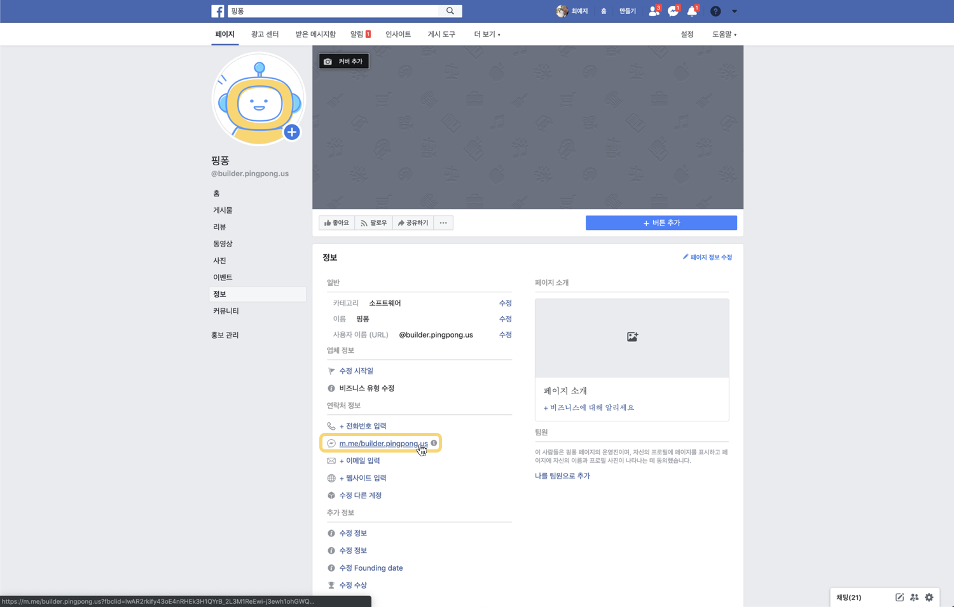954x607 pixels.
Task: Open the quick help question mark icon
Action: coord(715,11)
